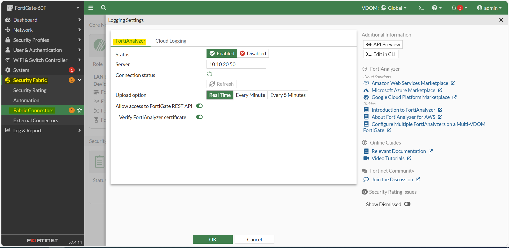Open Configure Multiple FortiAnalyzers Multi-VDOM guide
Image resolution: width=509 pixels, height=248 pixels.
(424, 127)
